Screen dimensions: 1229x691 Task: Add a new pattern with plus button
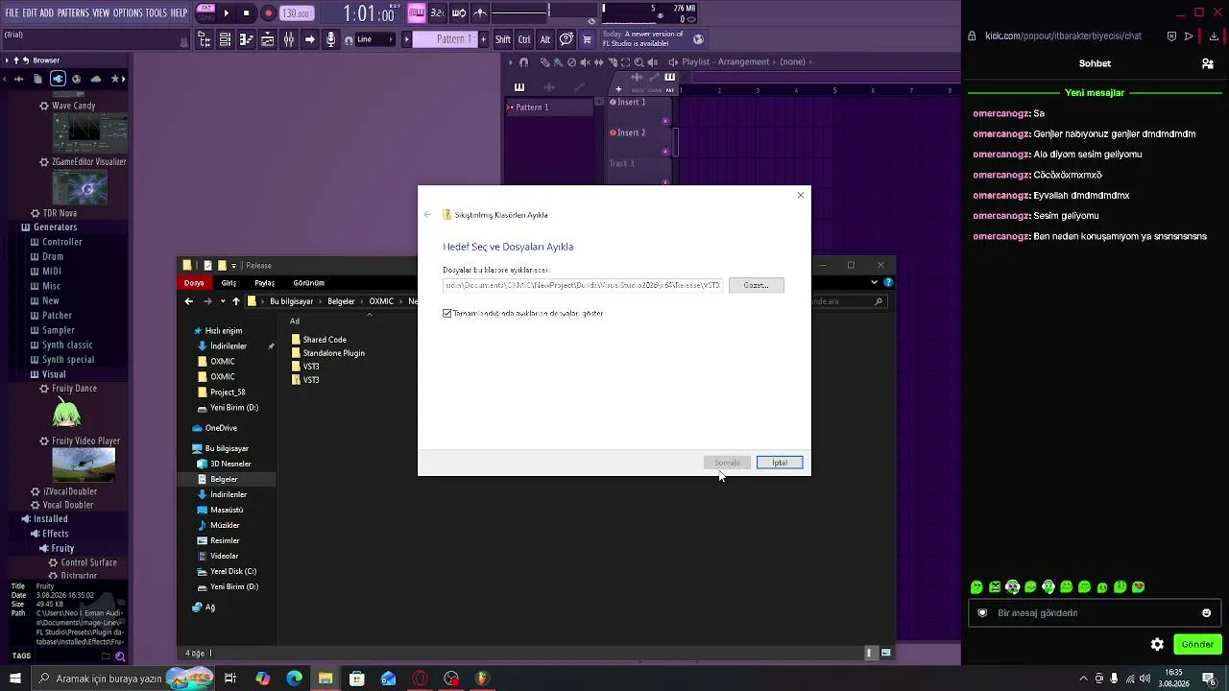coord(483,39)
